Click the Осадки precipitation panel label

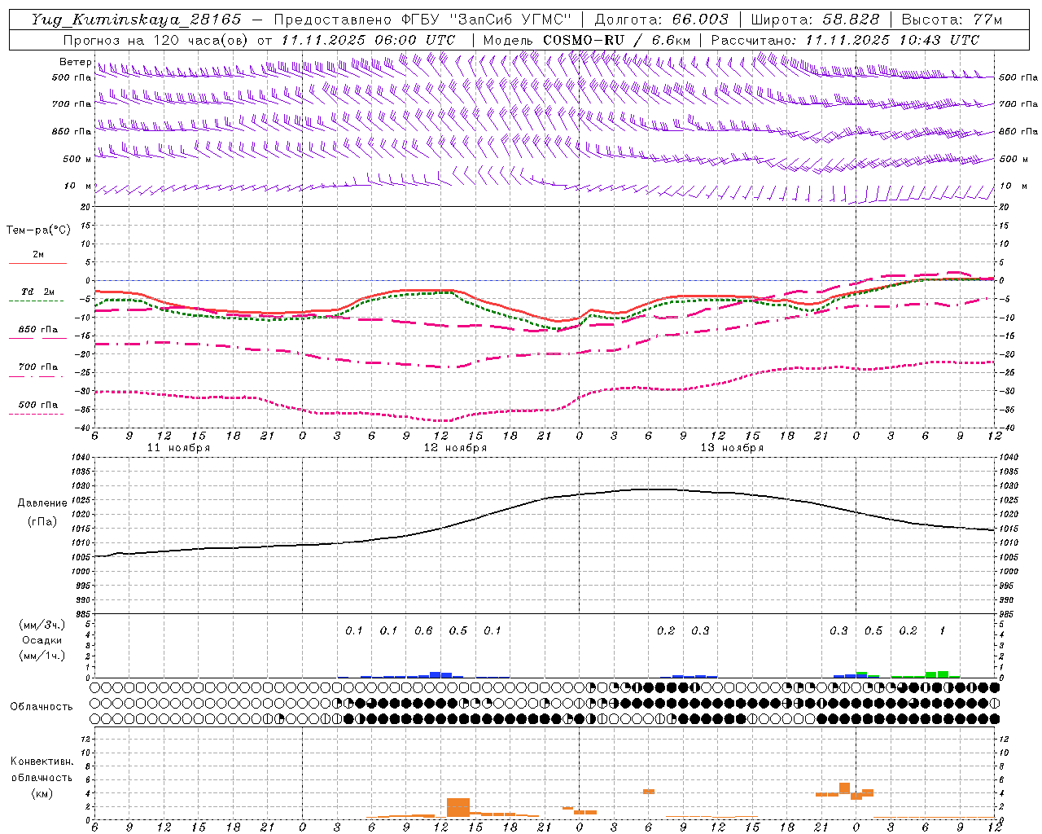[x=42, y=640]
